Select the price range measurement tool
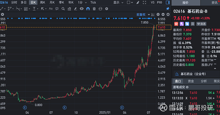The width and height of the screenshot is (220, 115). tap(34, 9)
